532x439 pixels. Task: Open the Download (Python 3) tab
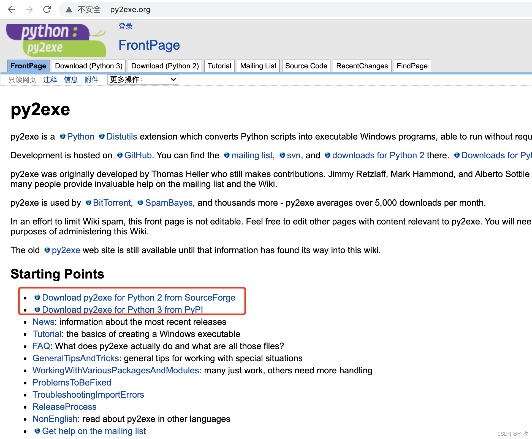click(89, 66)
